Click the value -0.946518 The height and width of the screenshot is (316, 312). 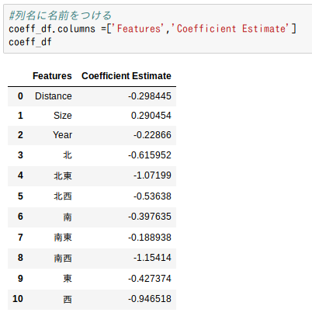(150, 299)
